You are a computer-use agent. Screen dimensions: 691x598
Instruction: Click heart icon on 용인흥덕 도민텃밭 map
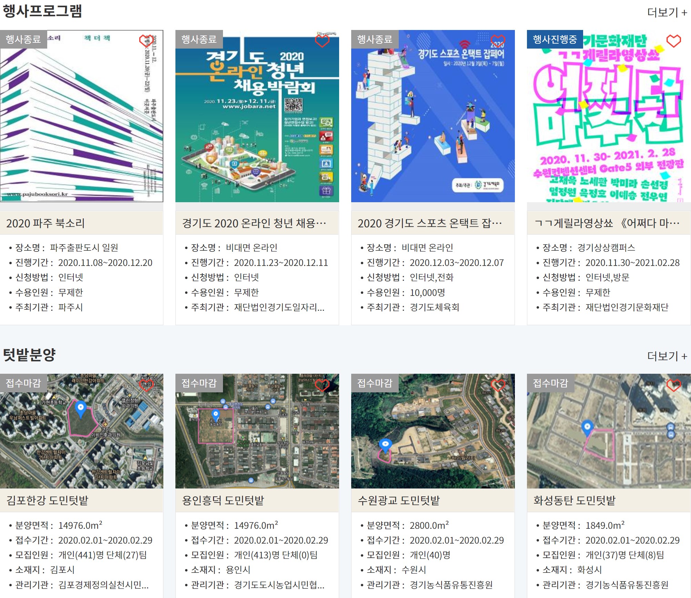[x=322, y=385]
